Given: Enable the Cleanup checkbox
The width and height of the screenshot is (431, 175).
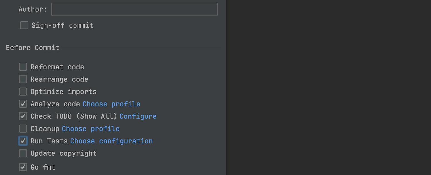Looking at the screenshot, I should (23, 129).
